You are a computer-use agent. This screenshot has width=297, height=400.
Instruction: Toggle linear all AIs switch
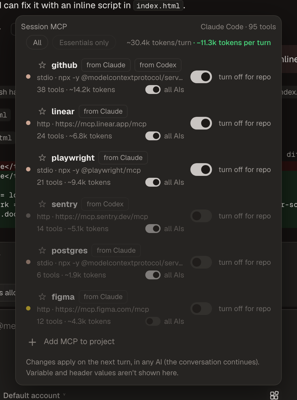153,136
